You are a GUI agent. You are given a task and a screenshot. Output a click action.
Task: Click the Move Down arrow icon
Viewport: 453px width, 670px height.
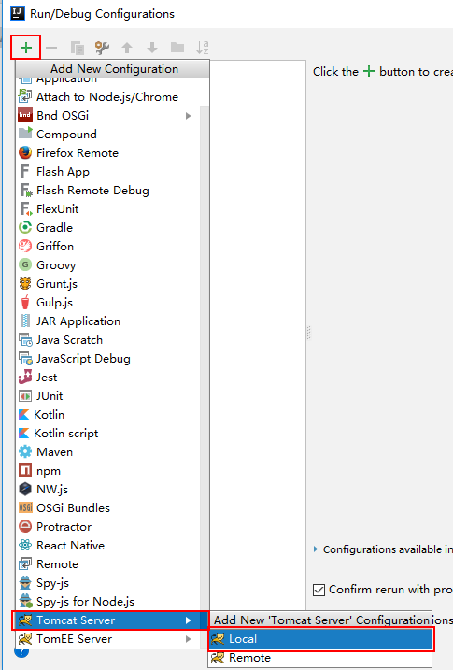click(152, 48)
